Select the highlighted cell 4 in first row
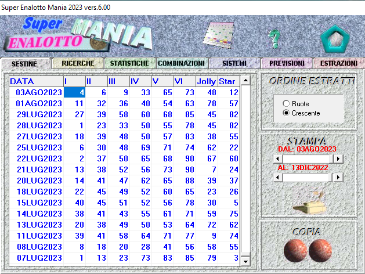The height and width of the screenshot is (274, 365). (74, 92)
